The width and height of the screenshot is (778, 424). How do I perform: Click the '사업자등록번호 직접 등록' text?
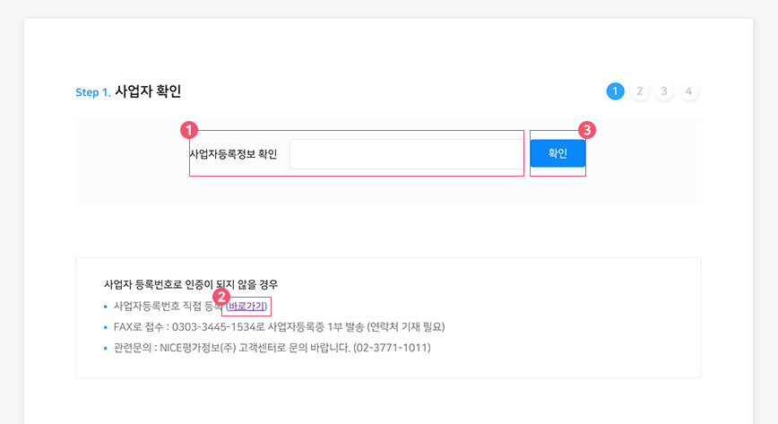coord(168,307)
